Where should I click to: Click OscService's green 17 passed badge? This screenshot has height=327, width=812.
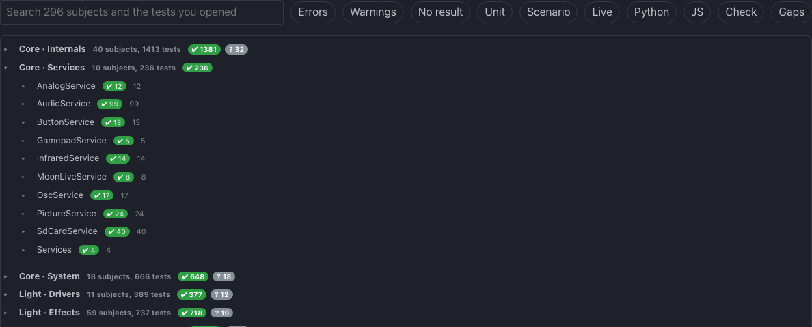[x=102, y=195]
